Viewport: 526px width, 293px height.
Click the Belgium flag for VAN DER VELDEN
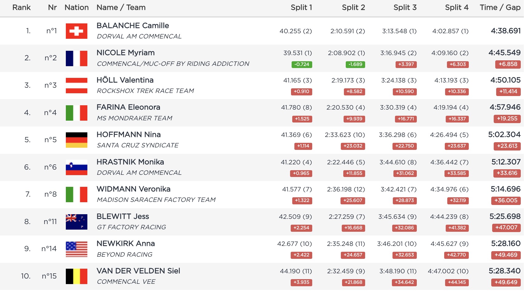tap(76, 276)
